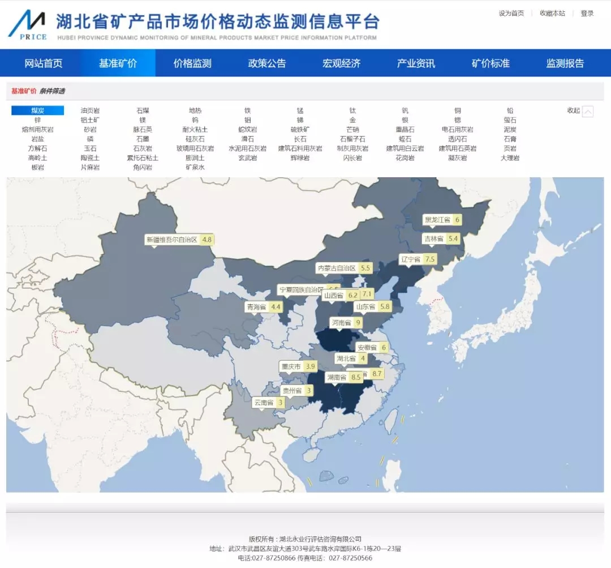The height and width of the screenshot is (568, 611).
Task: Select the 煤炭 mineral filter
Action: coord(38,111)
